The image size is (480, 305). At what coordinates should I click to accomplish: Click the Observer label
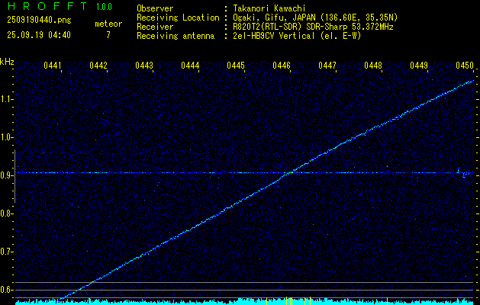tap(155, 8)
